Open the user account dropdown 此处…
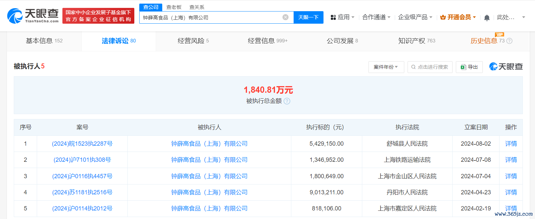The height and width of the screenshot is (219, 535). coord(511,17)
